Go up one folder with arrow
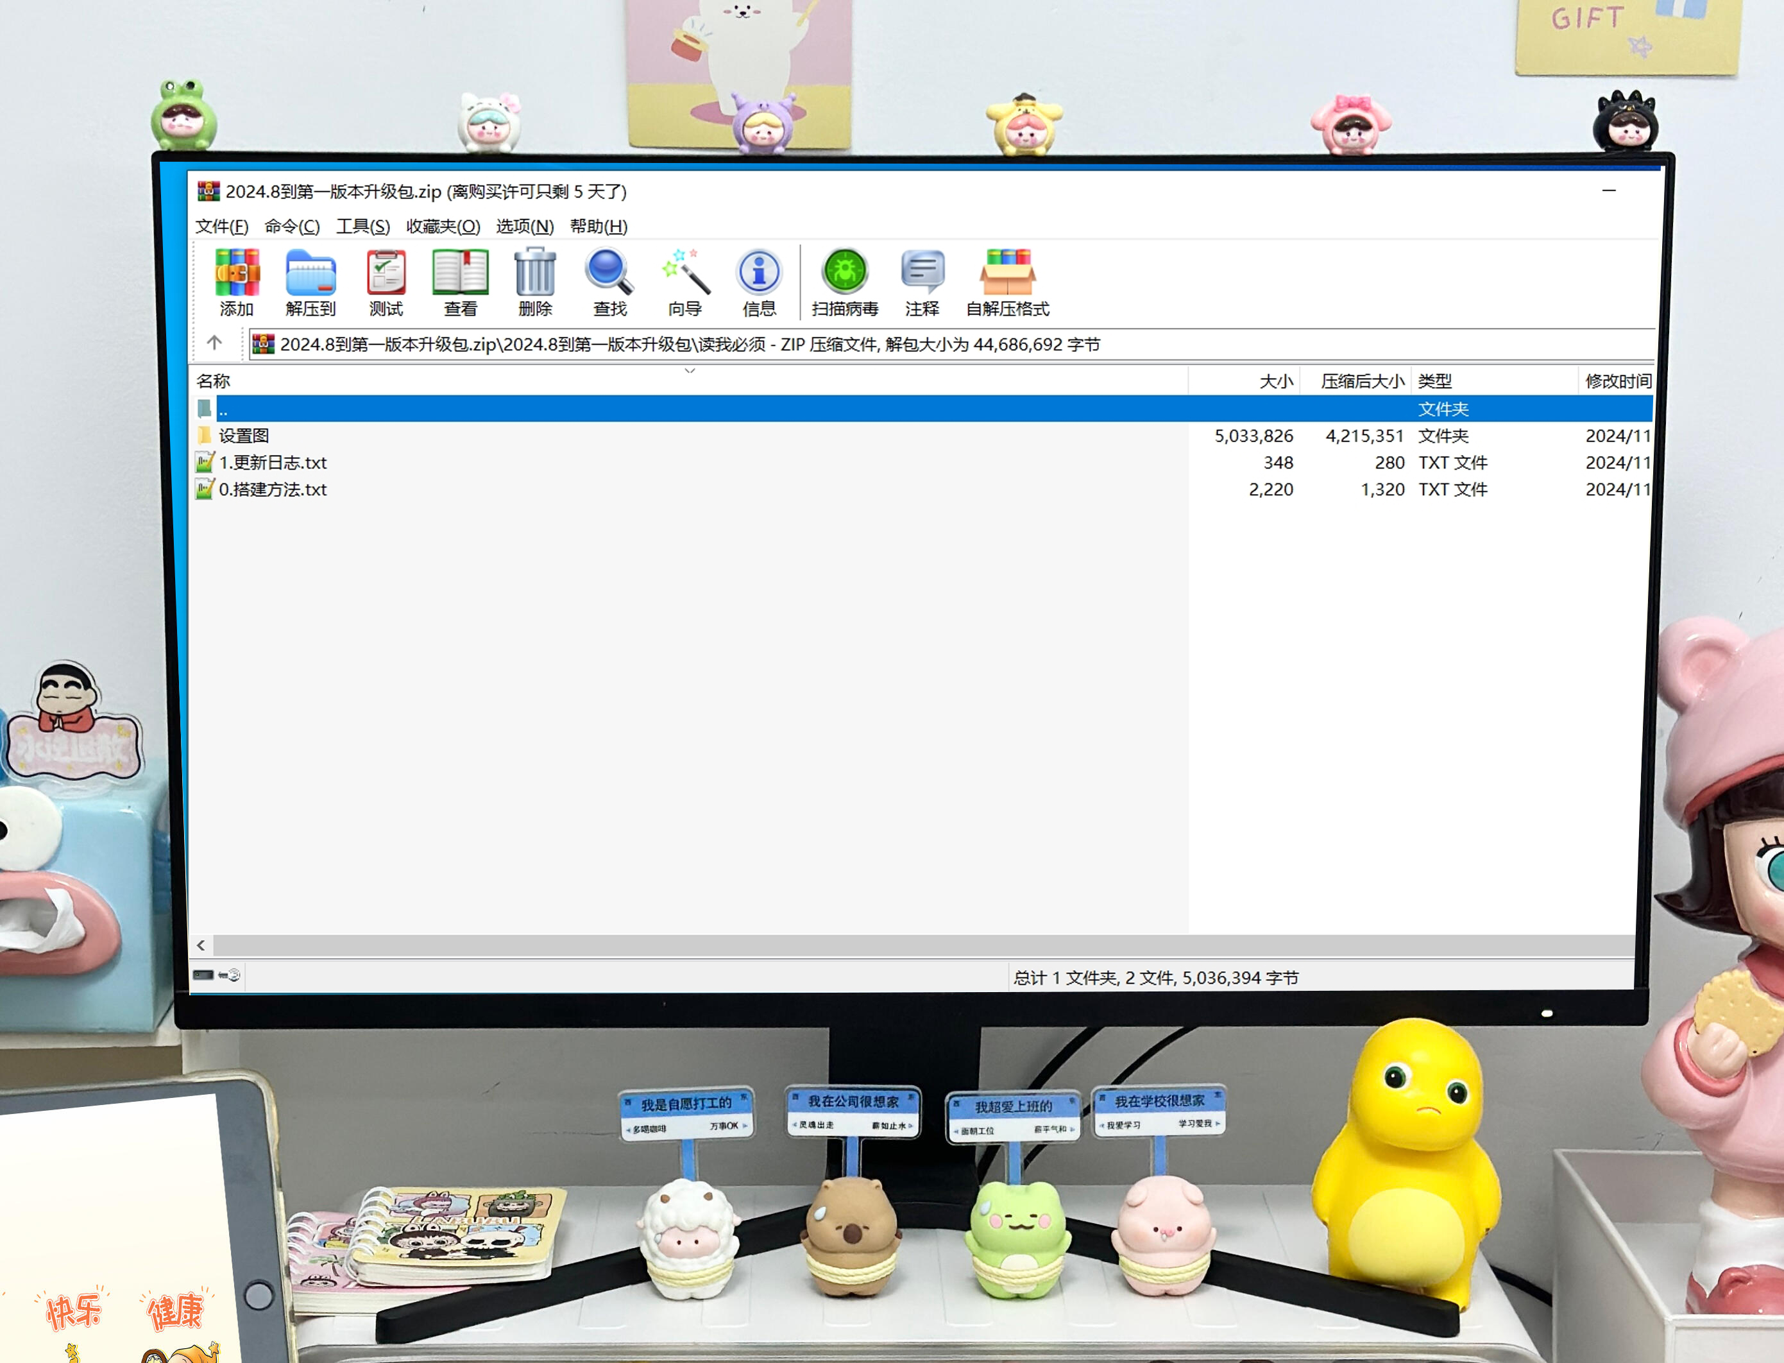 [x=214, y=343]
